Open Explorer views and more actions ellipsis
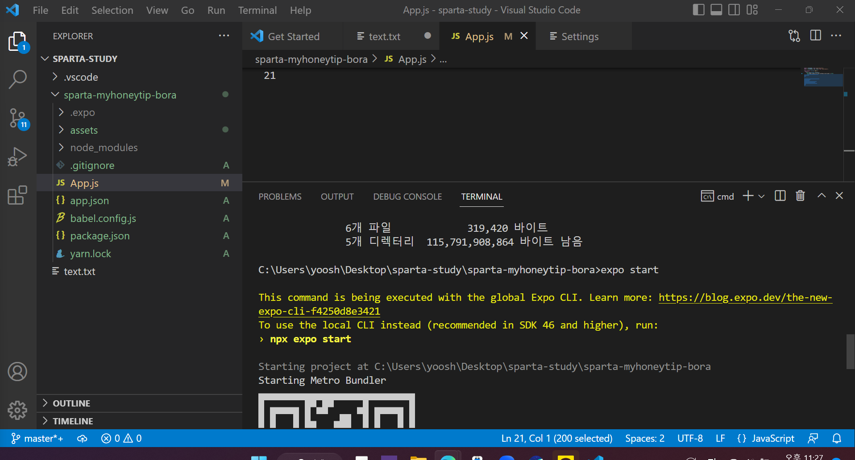Viewport: 855px width, 460px height. point(224,36)
